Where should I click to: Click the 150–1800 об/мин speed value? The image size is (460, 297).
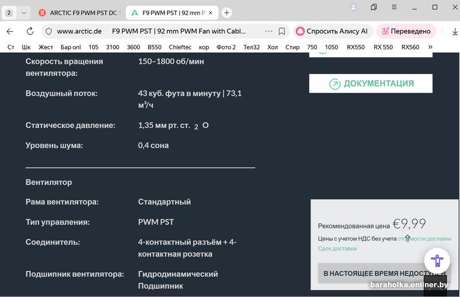tap(171, 62)
